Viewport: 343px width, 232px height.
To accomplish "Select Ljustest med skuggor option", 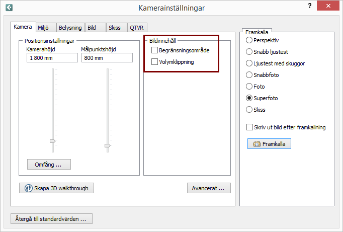I will point(249,63).
